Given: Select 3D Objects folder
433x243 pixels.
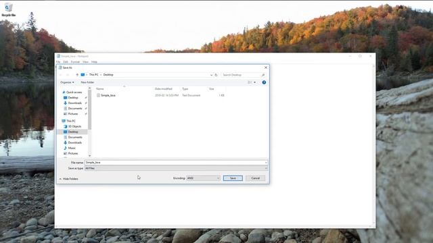Looking at the screenshot, I should pyautogui.click(x=74, y=126).
